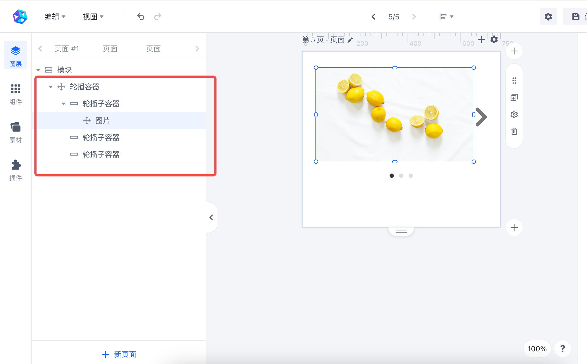The height and width of the screenshot is (364, 587).
Task: Edit page name with pencil icon
Action: [350, 40]
